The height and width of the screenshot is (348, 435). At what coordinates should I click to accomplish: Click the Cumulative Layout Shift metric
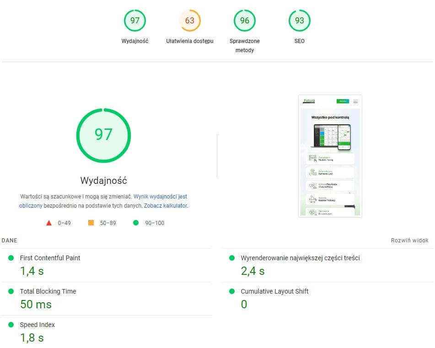(274, 291)
